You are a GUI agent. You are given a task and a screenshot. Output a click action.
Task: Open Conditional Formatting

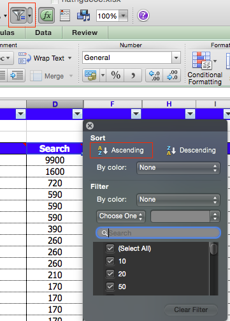(205, 68)
